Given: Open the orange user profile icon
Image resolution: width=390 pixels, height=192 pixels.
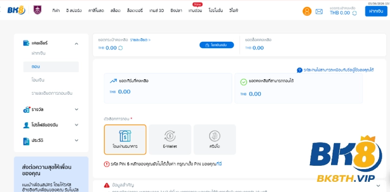Looking at the screenshot, I should pyautogui.click(x=307, y=11).
